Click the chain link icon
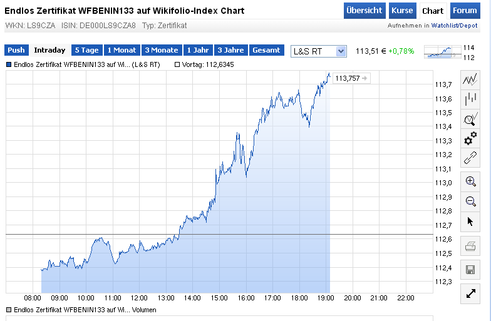Screen dimensions: 491x321 [x=470, y=158]
